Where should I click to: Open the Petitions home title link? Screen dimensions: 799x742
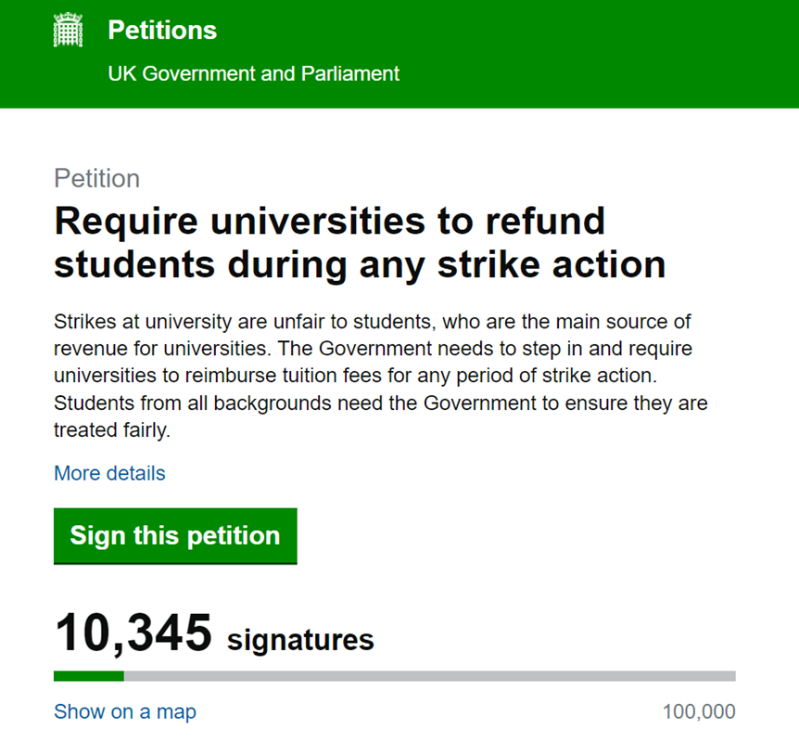[162, 30]
